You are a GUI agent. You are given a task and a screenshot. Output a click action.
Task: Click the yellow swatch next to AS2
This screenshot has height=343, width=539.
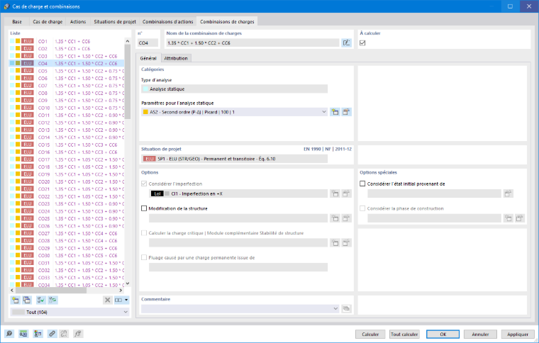(x=145, y=112)
